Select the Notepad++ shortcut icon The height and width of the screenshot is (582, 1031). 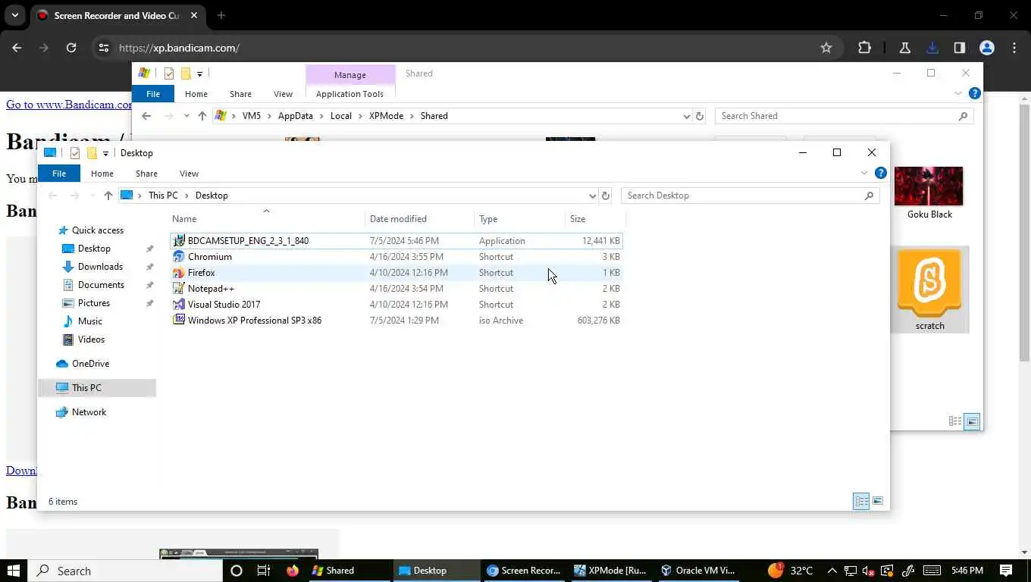179,288
